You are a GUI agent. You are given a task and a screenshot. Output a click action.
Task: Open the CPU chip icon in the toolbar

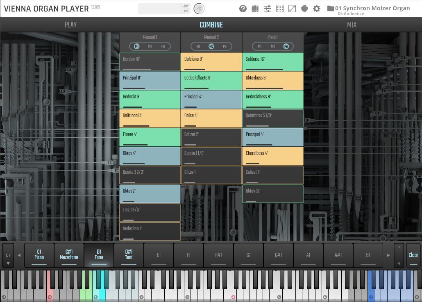coord(304,9)
